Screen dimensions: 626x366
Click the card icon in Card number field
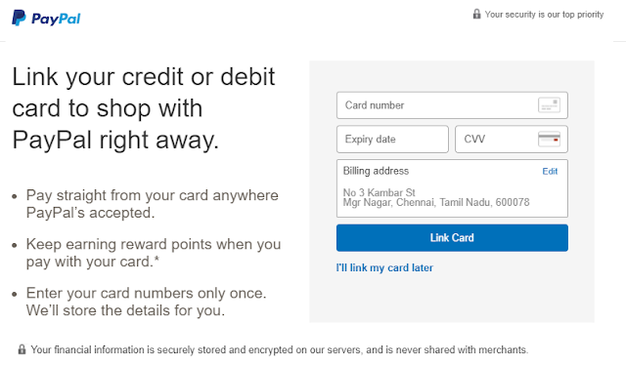click(x=549, y=105)
